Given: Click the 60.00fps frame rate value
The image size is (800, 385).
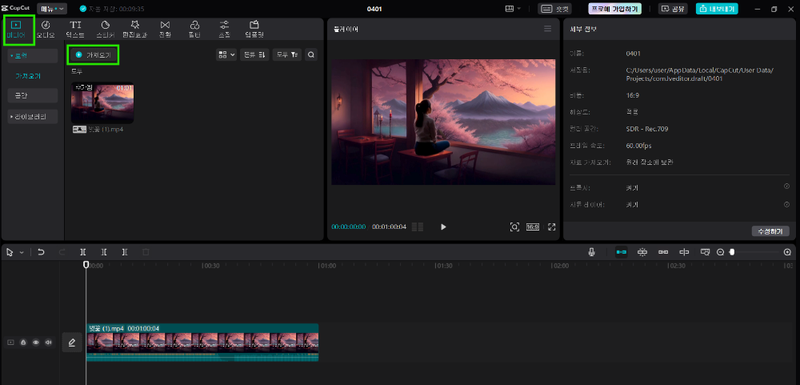Looking at the screenshot, I should pos(638,146).
